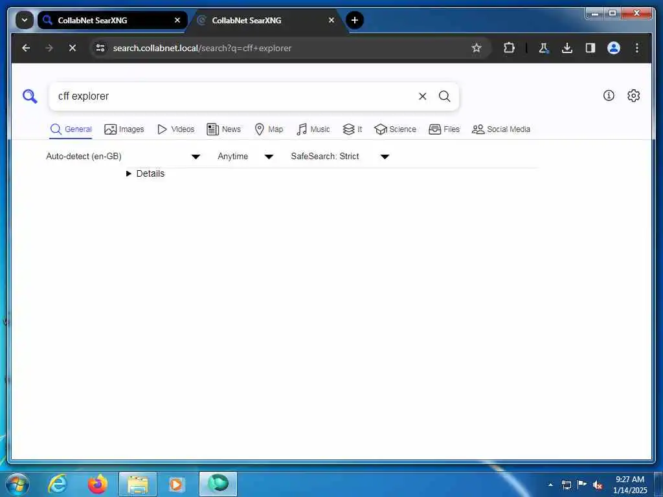Select the Social Media category tab

(x=500, y=129)
